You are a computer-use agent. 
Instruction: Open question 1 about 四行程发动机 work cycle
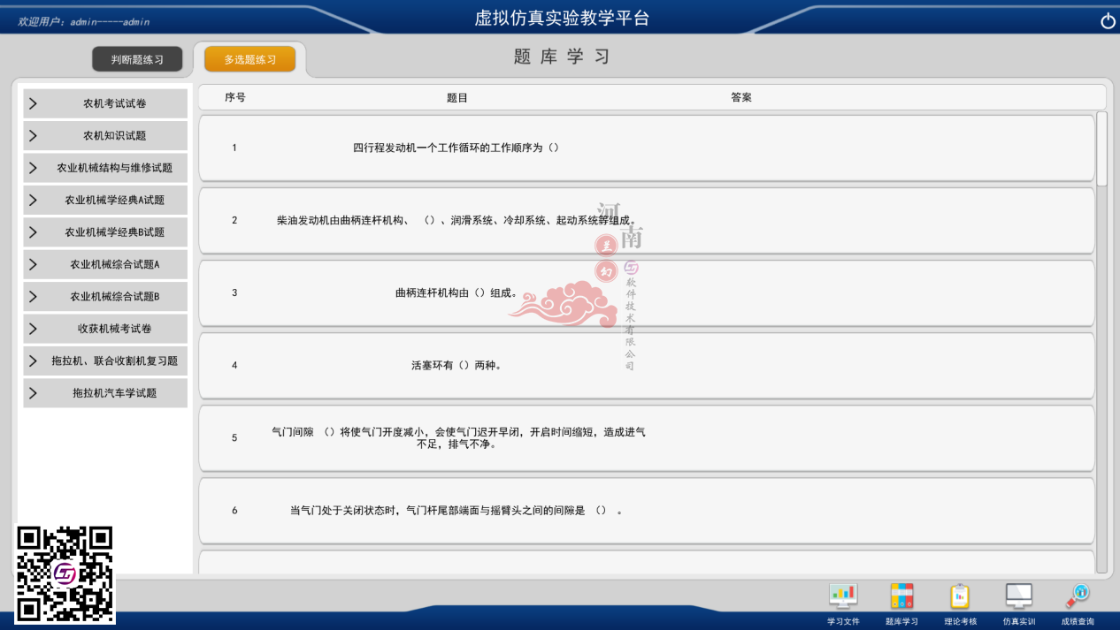coord(646,148)
